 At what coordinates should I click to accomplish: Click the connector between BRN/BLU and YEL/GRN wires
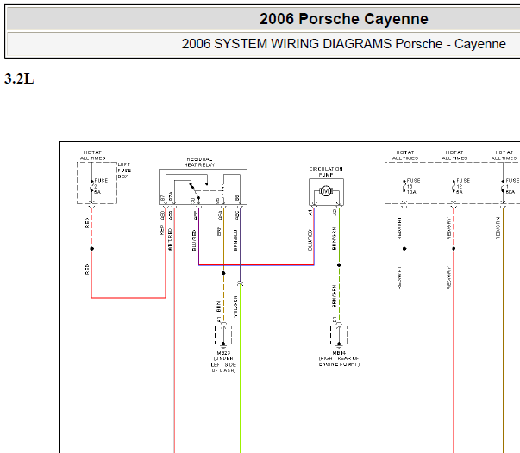240,283
